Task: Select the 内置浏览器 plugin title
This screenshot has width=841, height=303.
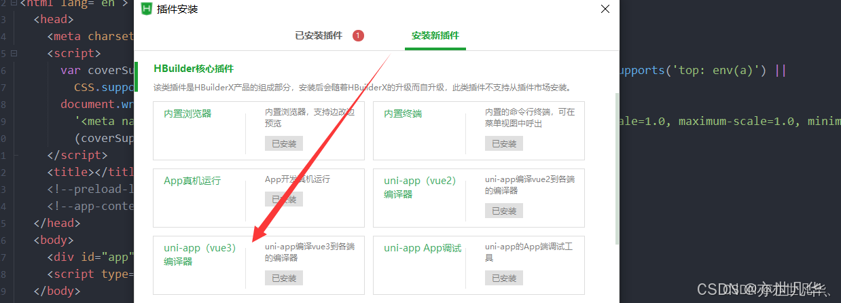Action: tap(187, 113)
